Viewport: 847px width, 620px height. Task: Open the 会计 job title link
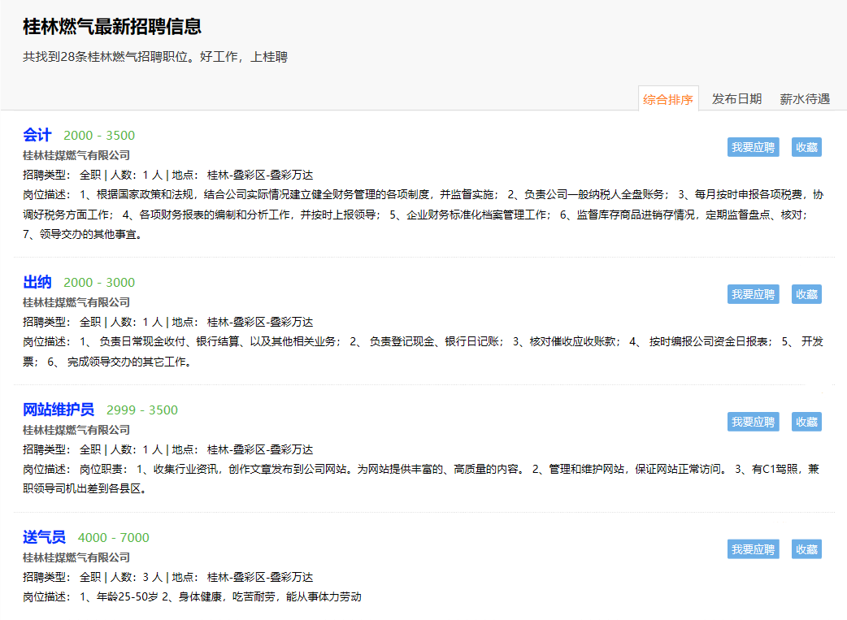pos(37,134)
